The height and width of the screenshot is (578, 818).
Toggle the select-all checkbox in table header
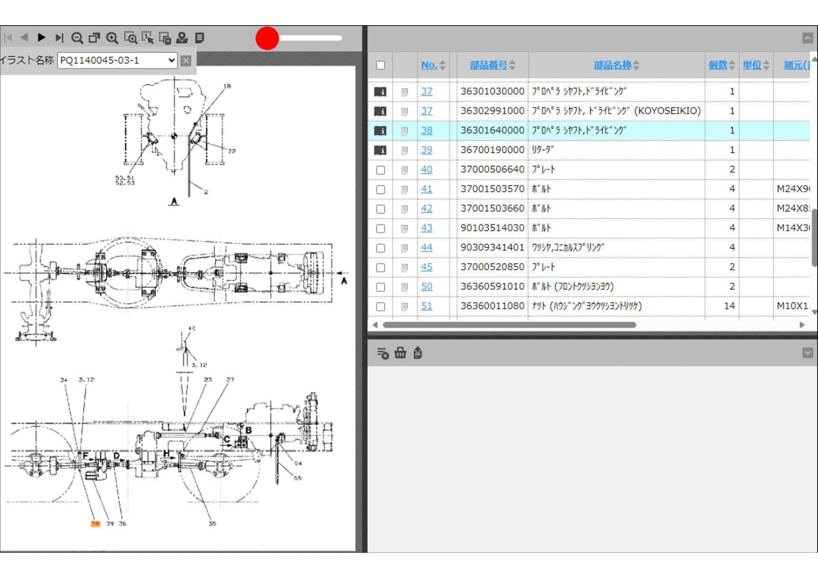[x=380, y=65]
